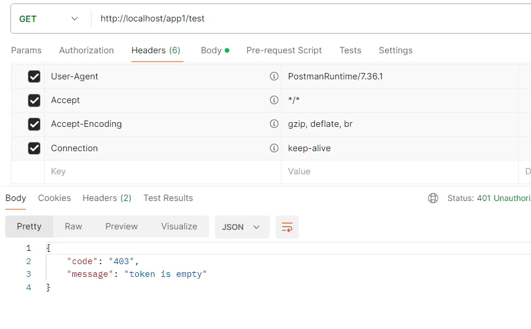Click the Visualize view button

(x=179, y=226)
